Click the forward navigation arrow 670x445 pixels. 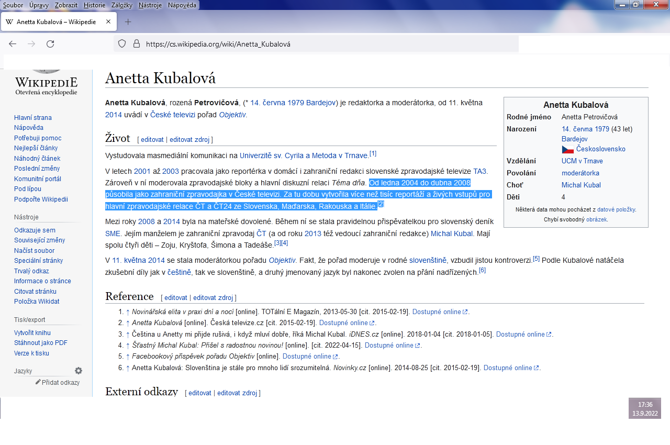click(x=31, y=44)
